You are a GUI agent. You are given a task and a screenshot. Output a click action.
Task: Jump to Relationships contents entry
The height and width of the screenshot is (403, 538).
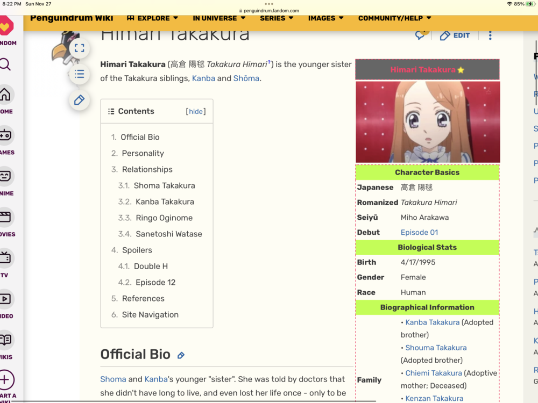coord(147,169)
